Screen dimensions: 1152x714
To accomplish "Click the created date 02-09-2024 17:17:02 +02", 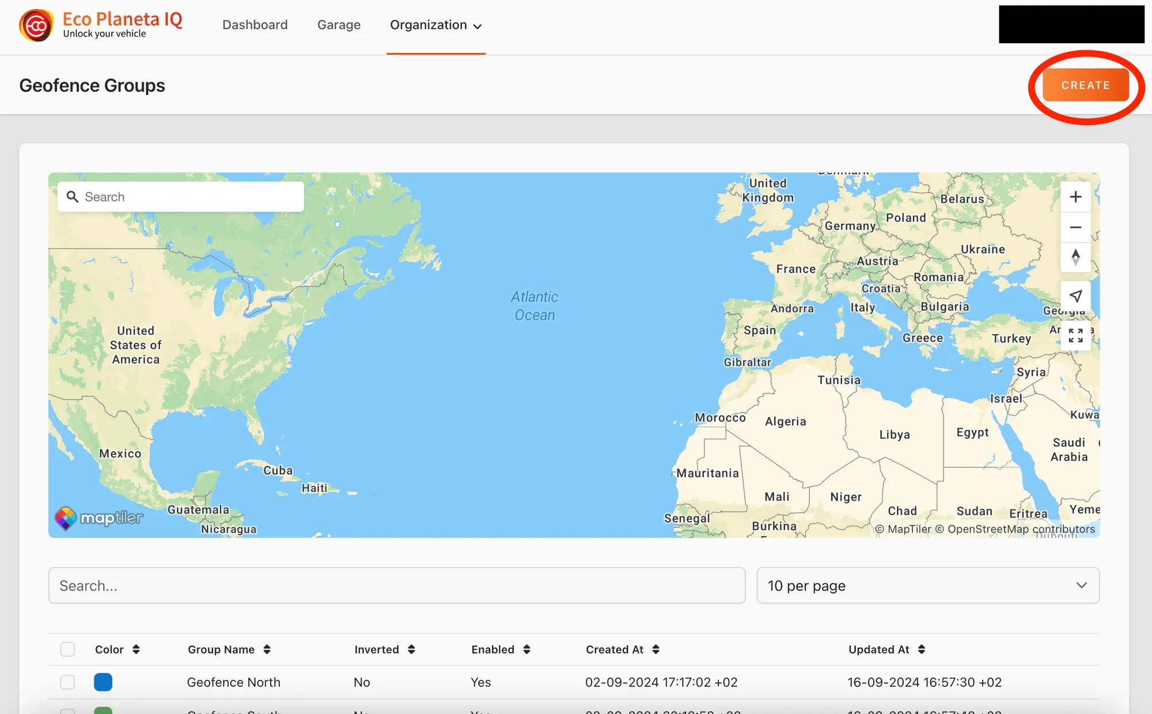I will tap(661, 682).
